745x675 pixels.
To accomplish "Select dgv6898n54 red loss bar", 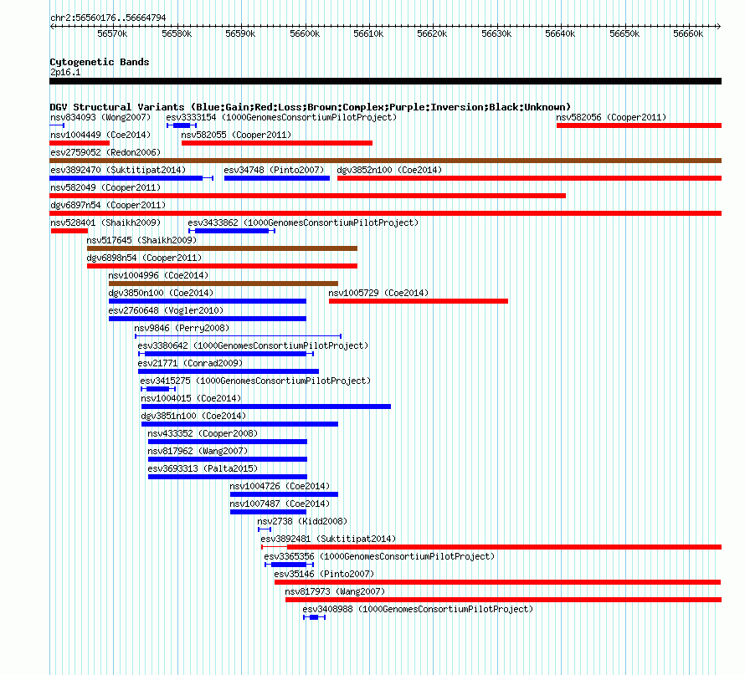I will point(222,266).
